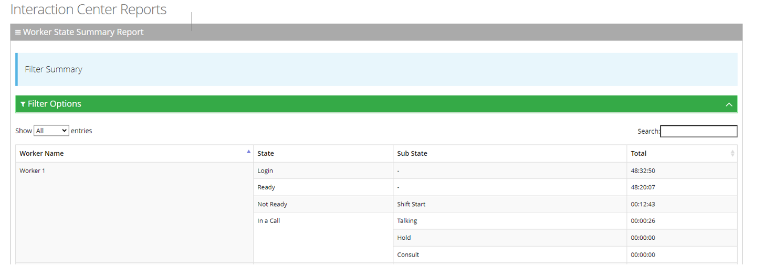
Task: Collapse the Filter Options panel using the chevron
Action: click(x=729, y=104)
